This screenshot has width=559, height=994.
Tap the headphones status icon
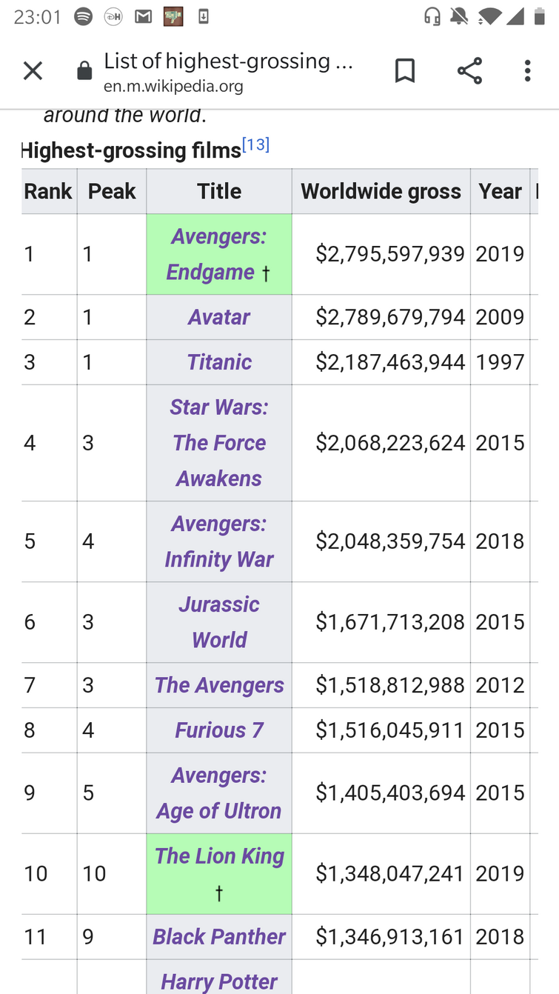(432, 16)
